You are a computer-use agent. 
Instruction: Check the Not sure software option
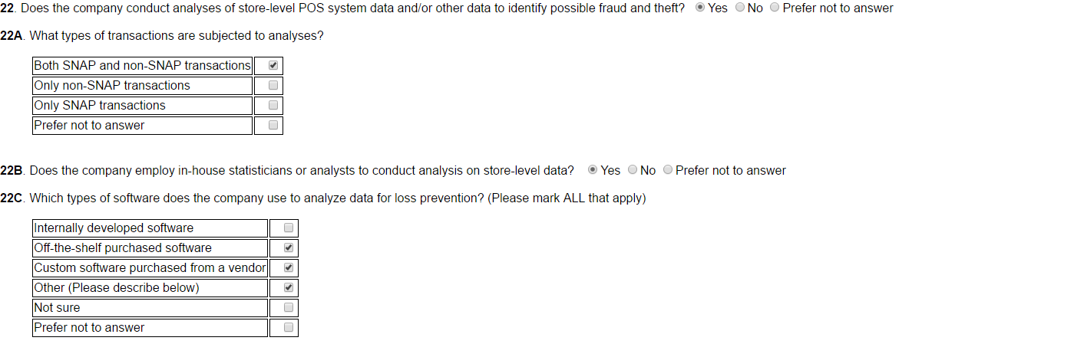pyautogui.click(x=289, y=308)
